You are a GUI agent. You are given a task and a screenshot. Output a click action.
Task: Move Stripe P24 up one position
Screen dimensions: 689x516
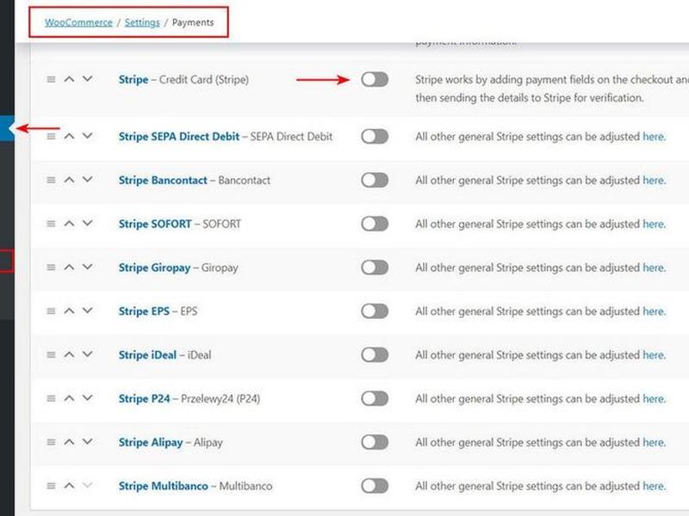pyautogui.click(x=70, y=398)
